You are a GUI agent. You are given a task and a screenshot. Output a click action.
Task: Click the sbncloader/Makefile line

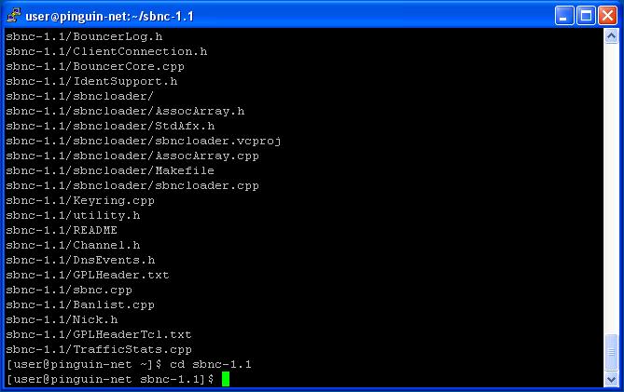[110, 170]
